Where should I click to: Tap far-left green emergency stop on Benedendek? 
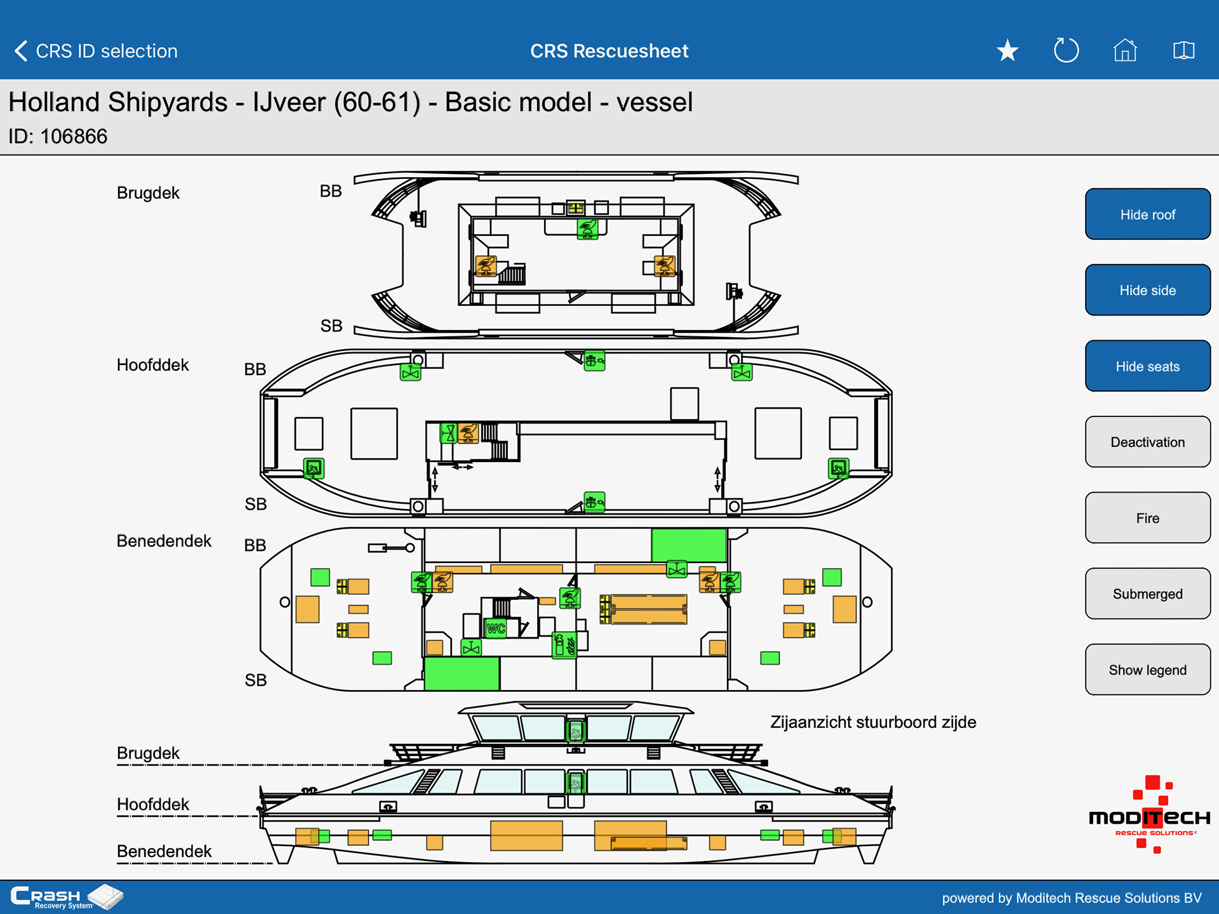tap(422, 581)
